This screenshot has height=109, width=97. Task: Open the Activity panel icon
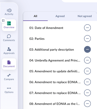pos(9,10)
